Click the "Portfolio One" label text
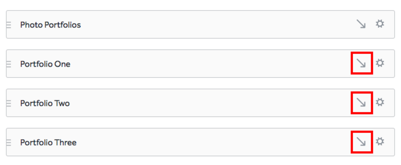 (45, 64)
